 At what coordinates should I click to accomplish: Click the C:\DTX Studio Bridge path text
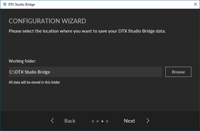[x=29, y=72]
